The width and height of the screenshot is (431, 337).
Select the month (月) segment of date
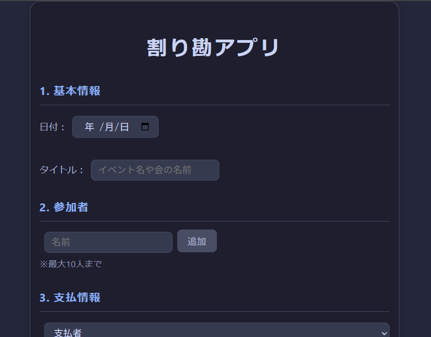click(x=109, y=127)
